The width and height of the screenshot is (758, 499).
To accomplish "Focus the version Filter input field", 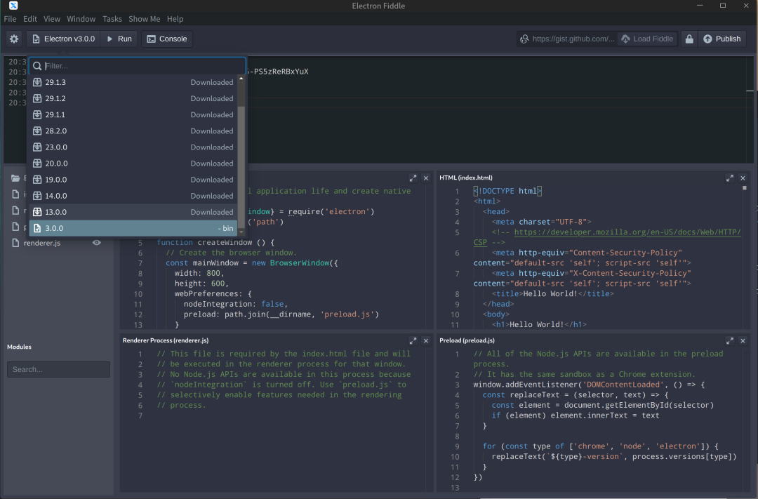I will click(140, 66).
